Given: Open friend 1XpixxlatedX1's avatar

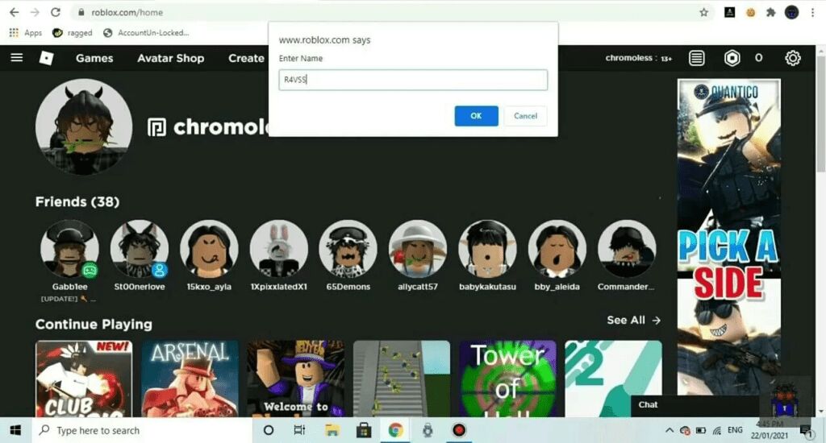Looking at the screenshot, I should point(278,248).
